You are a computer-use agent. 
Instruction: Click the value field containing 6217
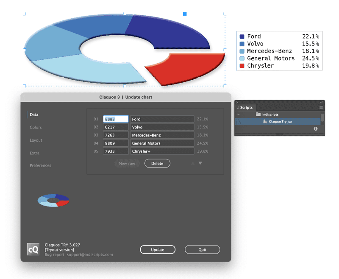(x=116, y=127)
